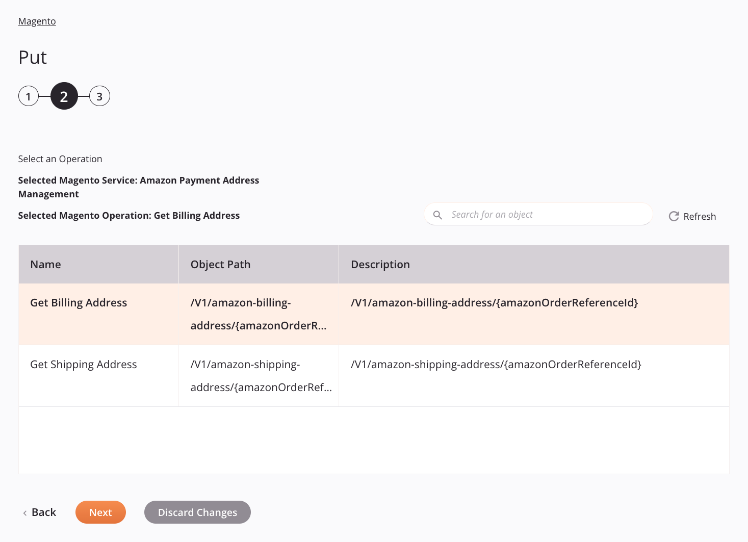This screenshot has width=748, height=542.
Task: Click the Back chevron icon
Action: (x=24, y=513)
